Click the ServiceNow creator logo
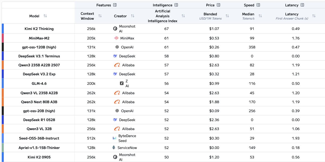The height and width of the screenshot is (162, 325). click(114, 148)
